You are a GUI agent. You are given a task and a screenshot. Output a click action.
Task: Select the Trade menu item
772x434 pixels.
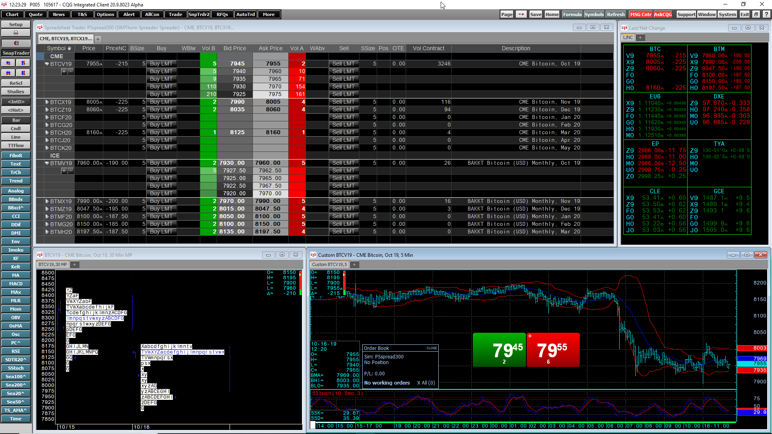175,14
